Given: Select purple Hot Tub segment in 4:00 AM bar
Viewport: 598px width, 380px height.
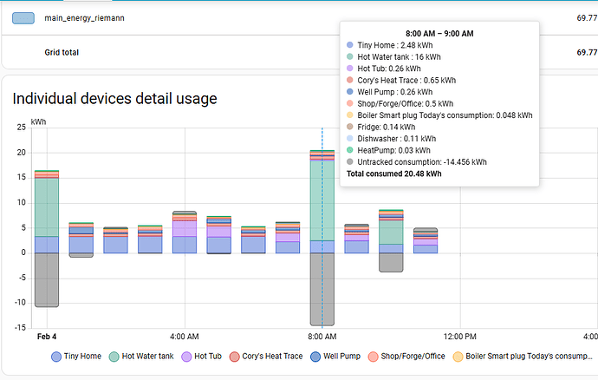Looking at the screenshot, I should (185, 228).
